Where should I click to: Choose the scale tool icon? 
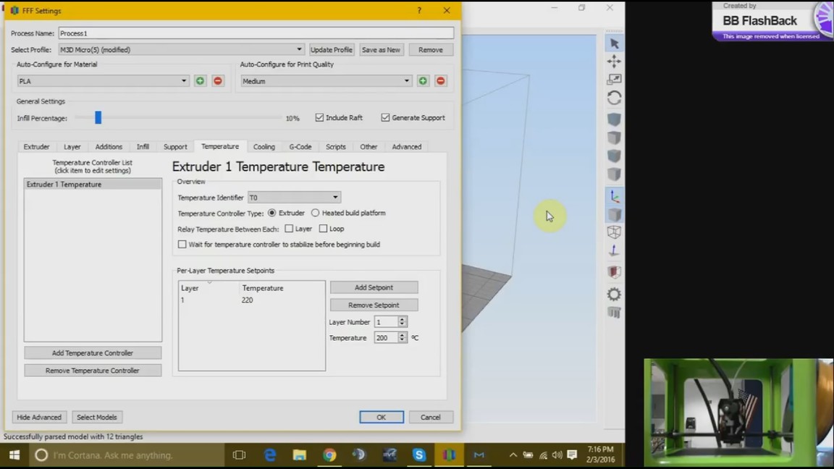click(x=614, y=80)
